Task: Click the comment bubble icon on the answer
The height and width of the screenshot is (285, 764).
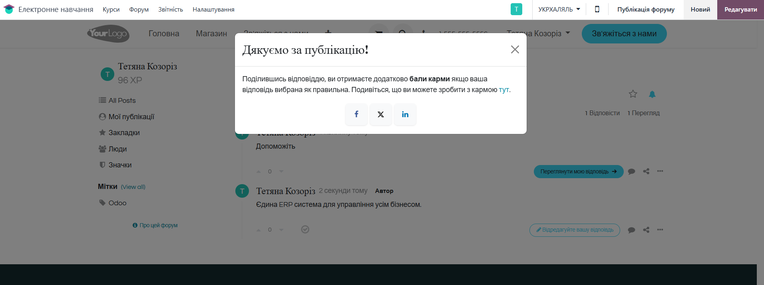Action: 631,230
